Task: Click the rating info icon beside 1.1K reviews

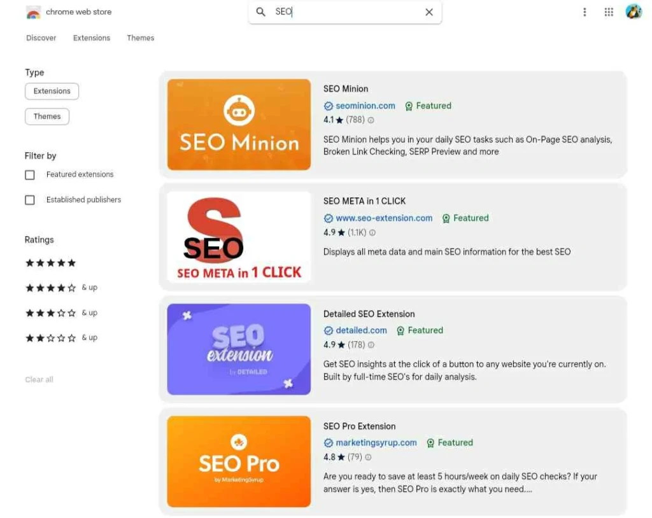Action: (x=372, y=233)
